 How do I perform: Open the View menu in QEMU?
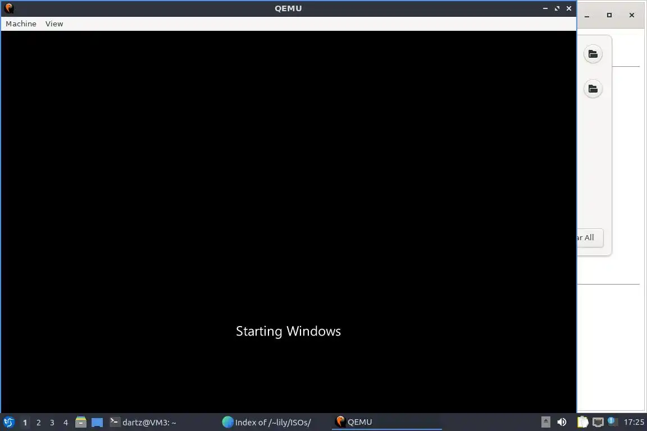point(54,24)
